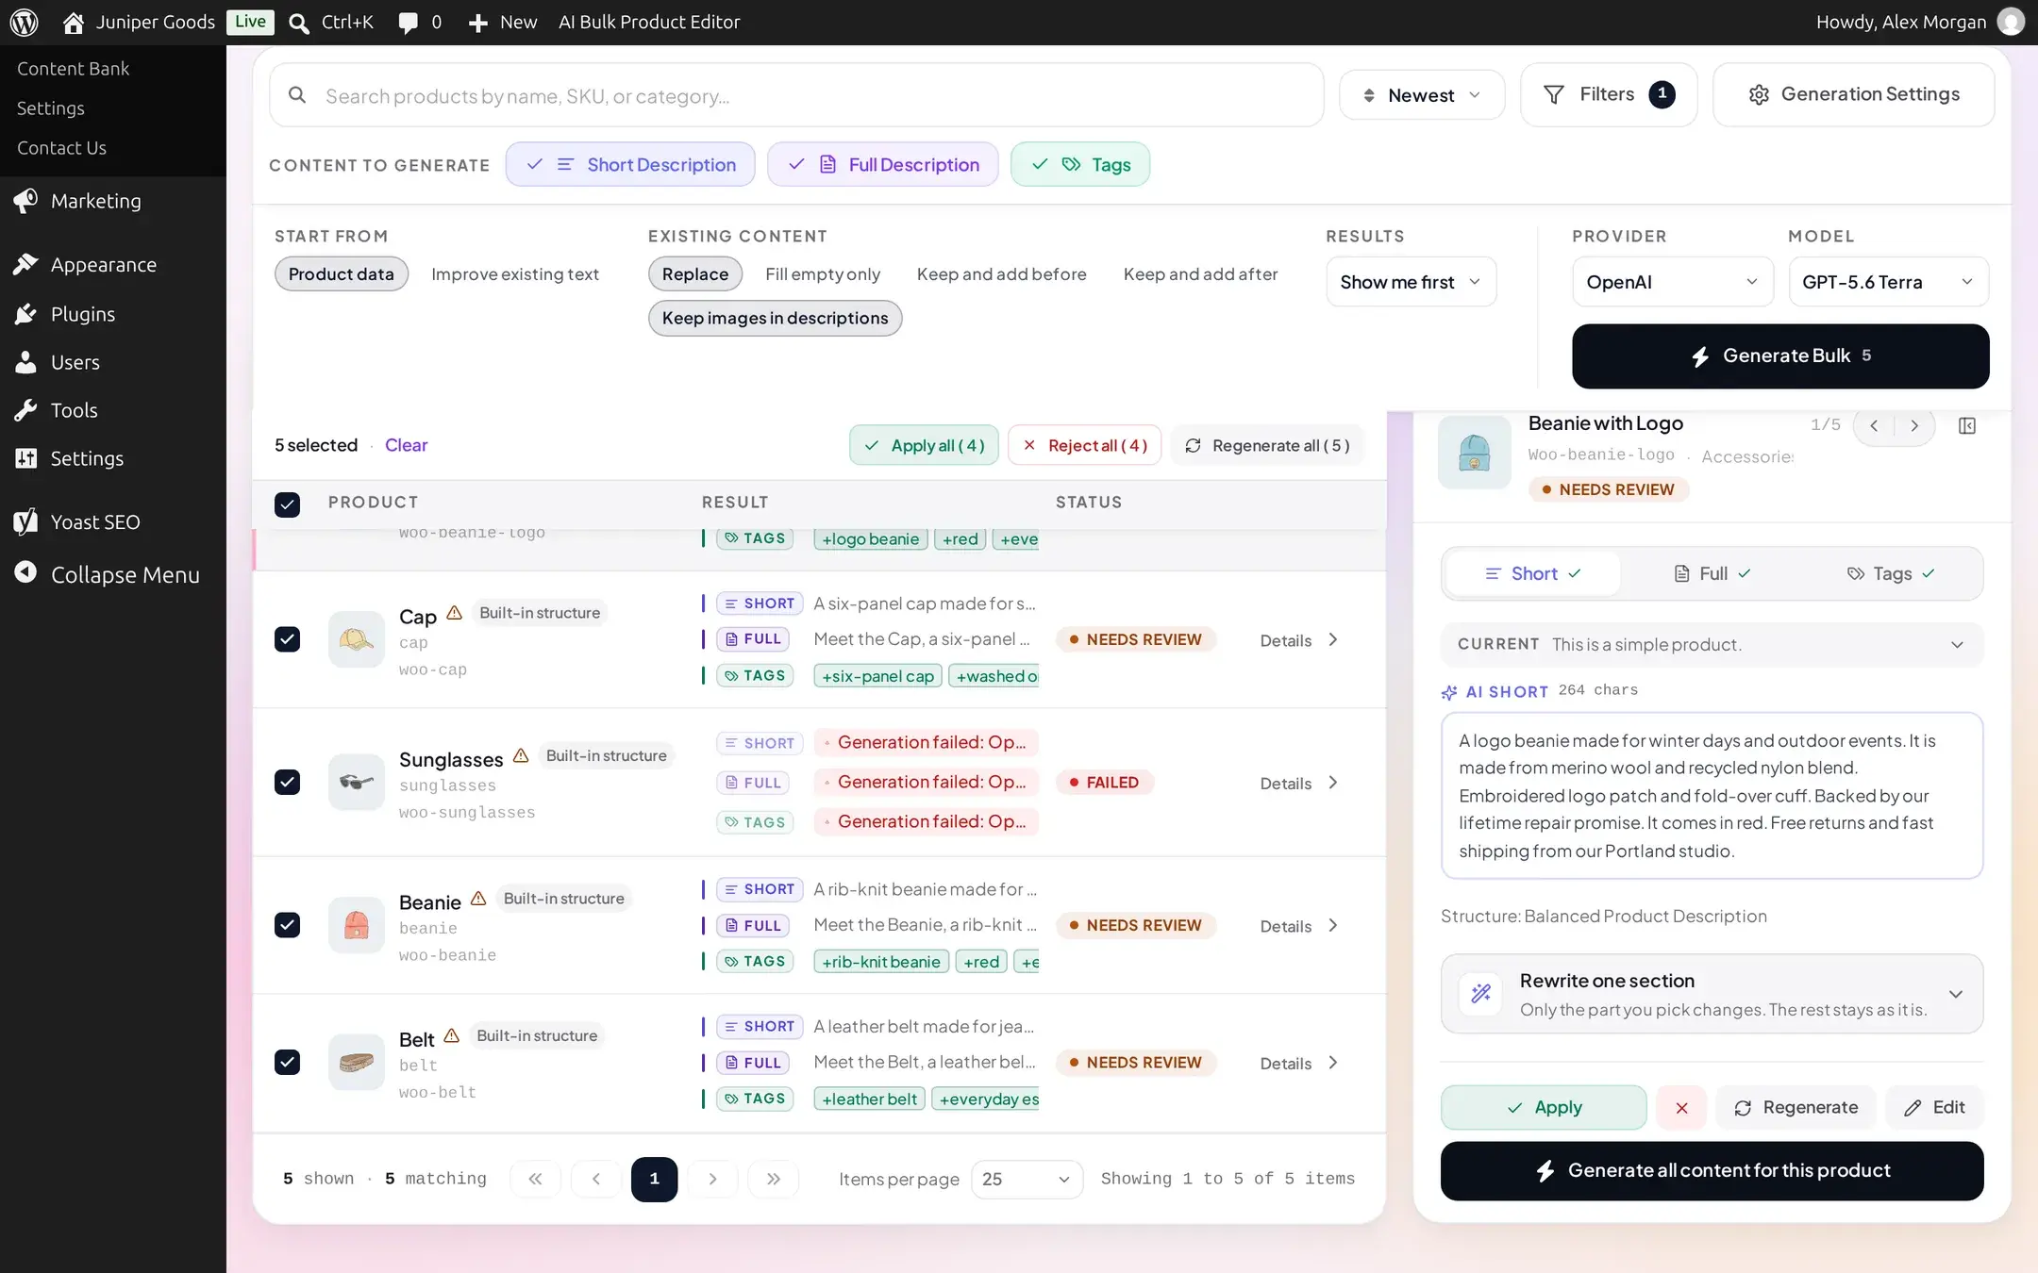Click the Clear selection link

pos(406,445)
